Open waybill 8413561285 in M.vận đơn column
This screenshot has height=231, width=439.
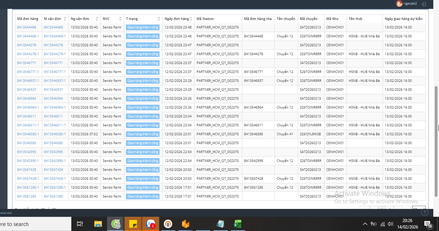pyautogui.click(x=53, y=196)
